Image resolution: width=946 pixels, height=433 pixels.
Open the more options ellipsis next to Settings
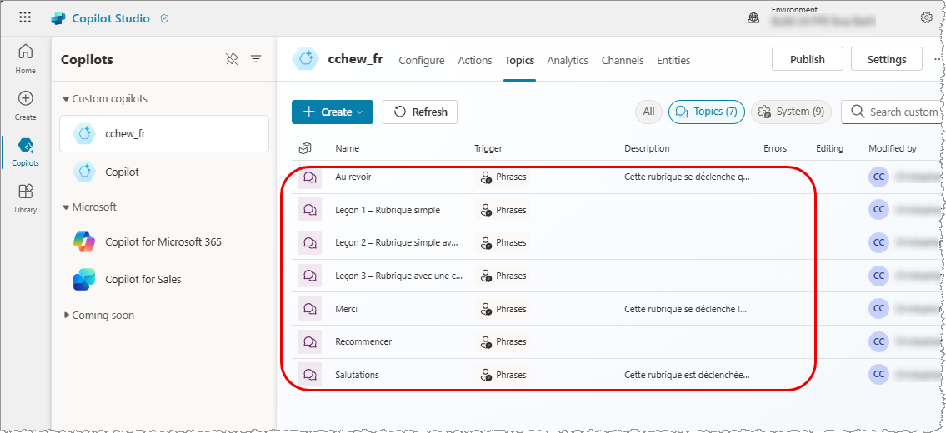(x=937, y=59)
